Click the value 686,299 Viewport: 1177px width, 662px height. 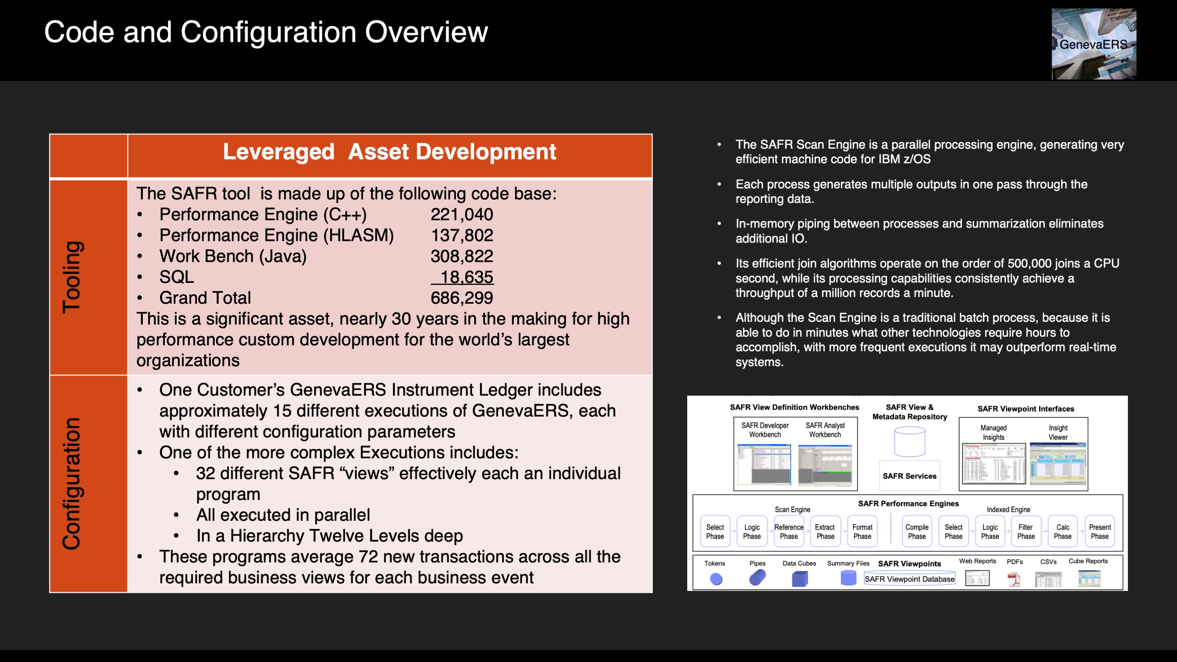pyautogui.click(x=462, y=298)
